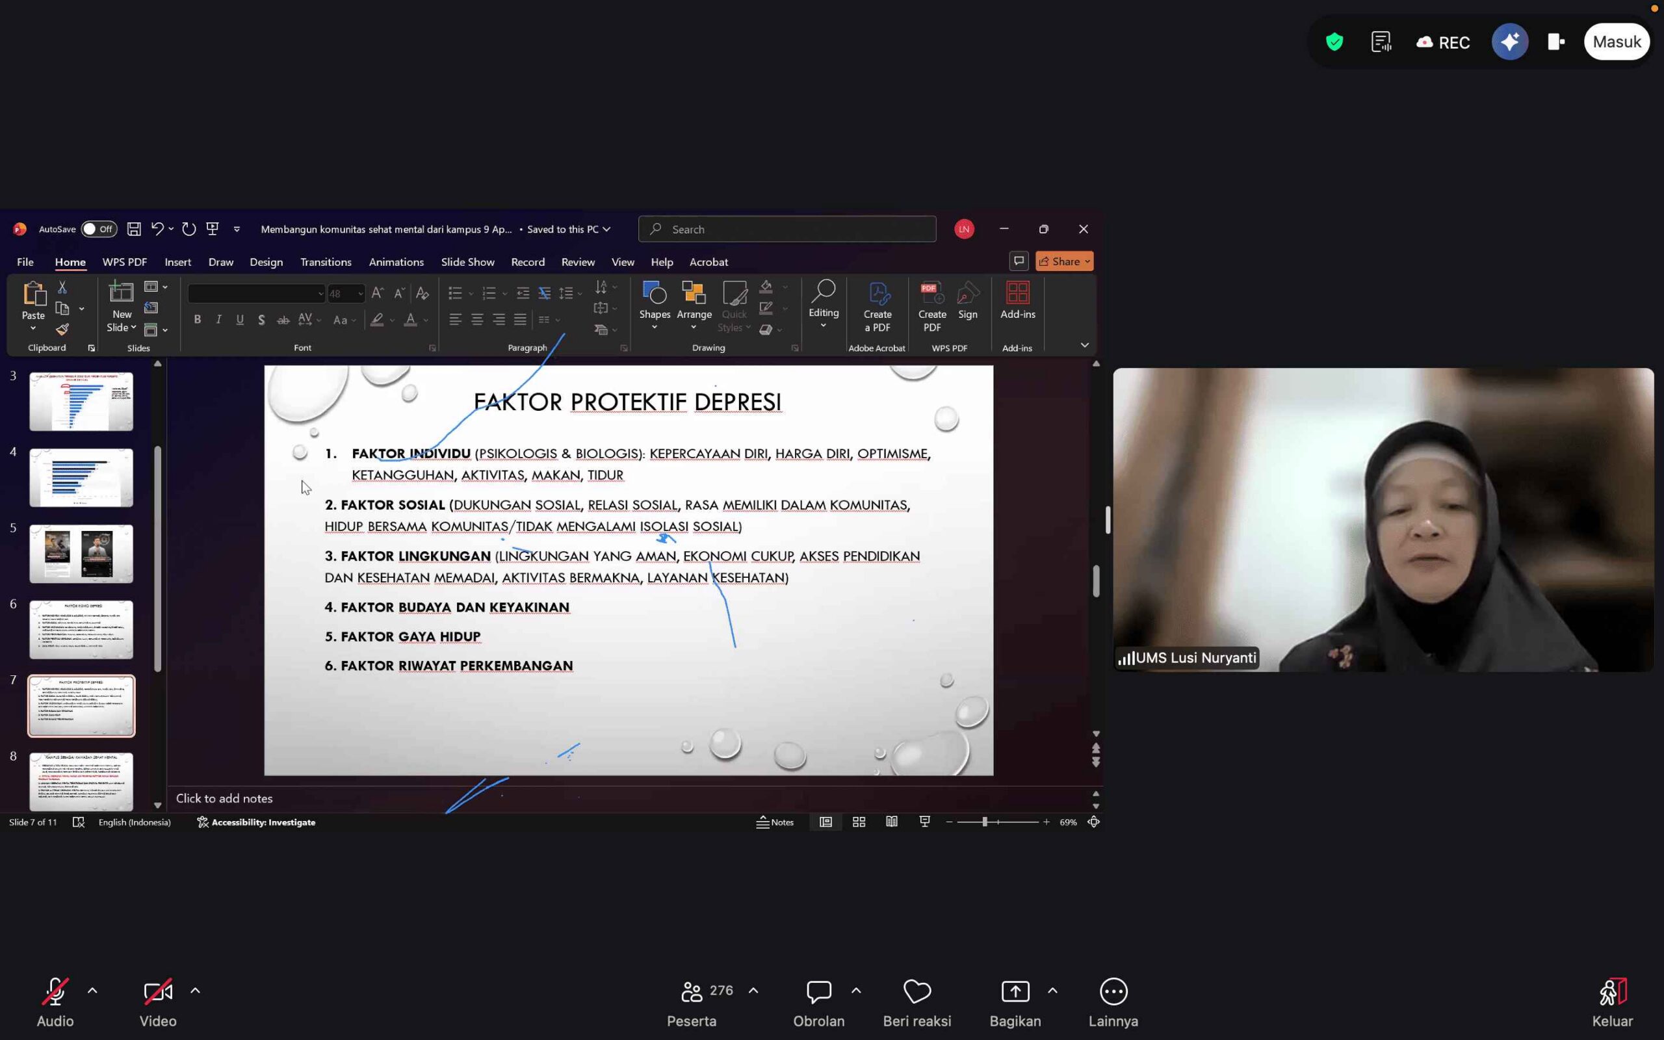
Task: Toggle Italic formatting
Action: [218, 320]
